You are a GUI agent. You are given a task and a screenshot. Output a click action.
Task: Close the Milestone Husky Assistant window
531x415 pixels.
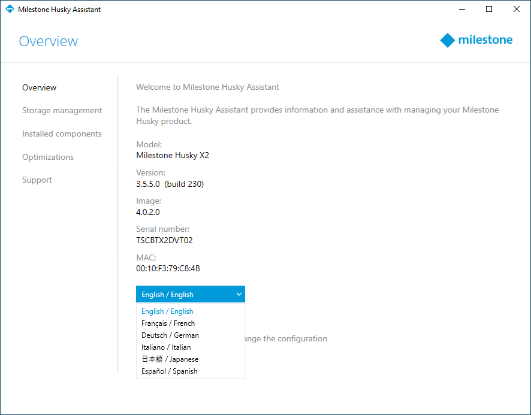click(517, 9)
